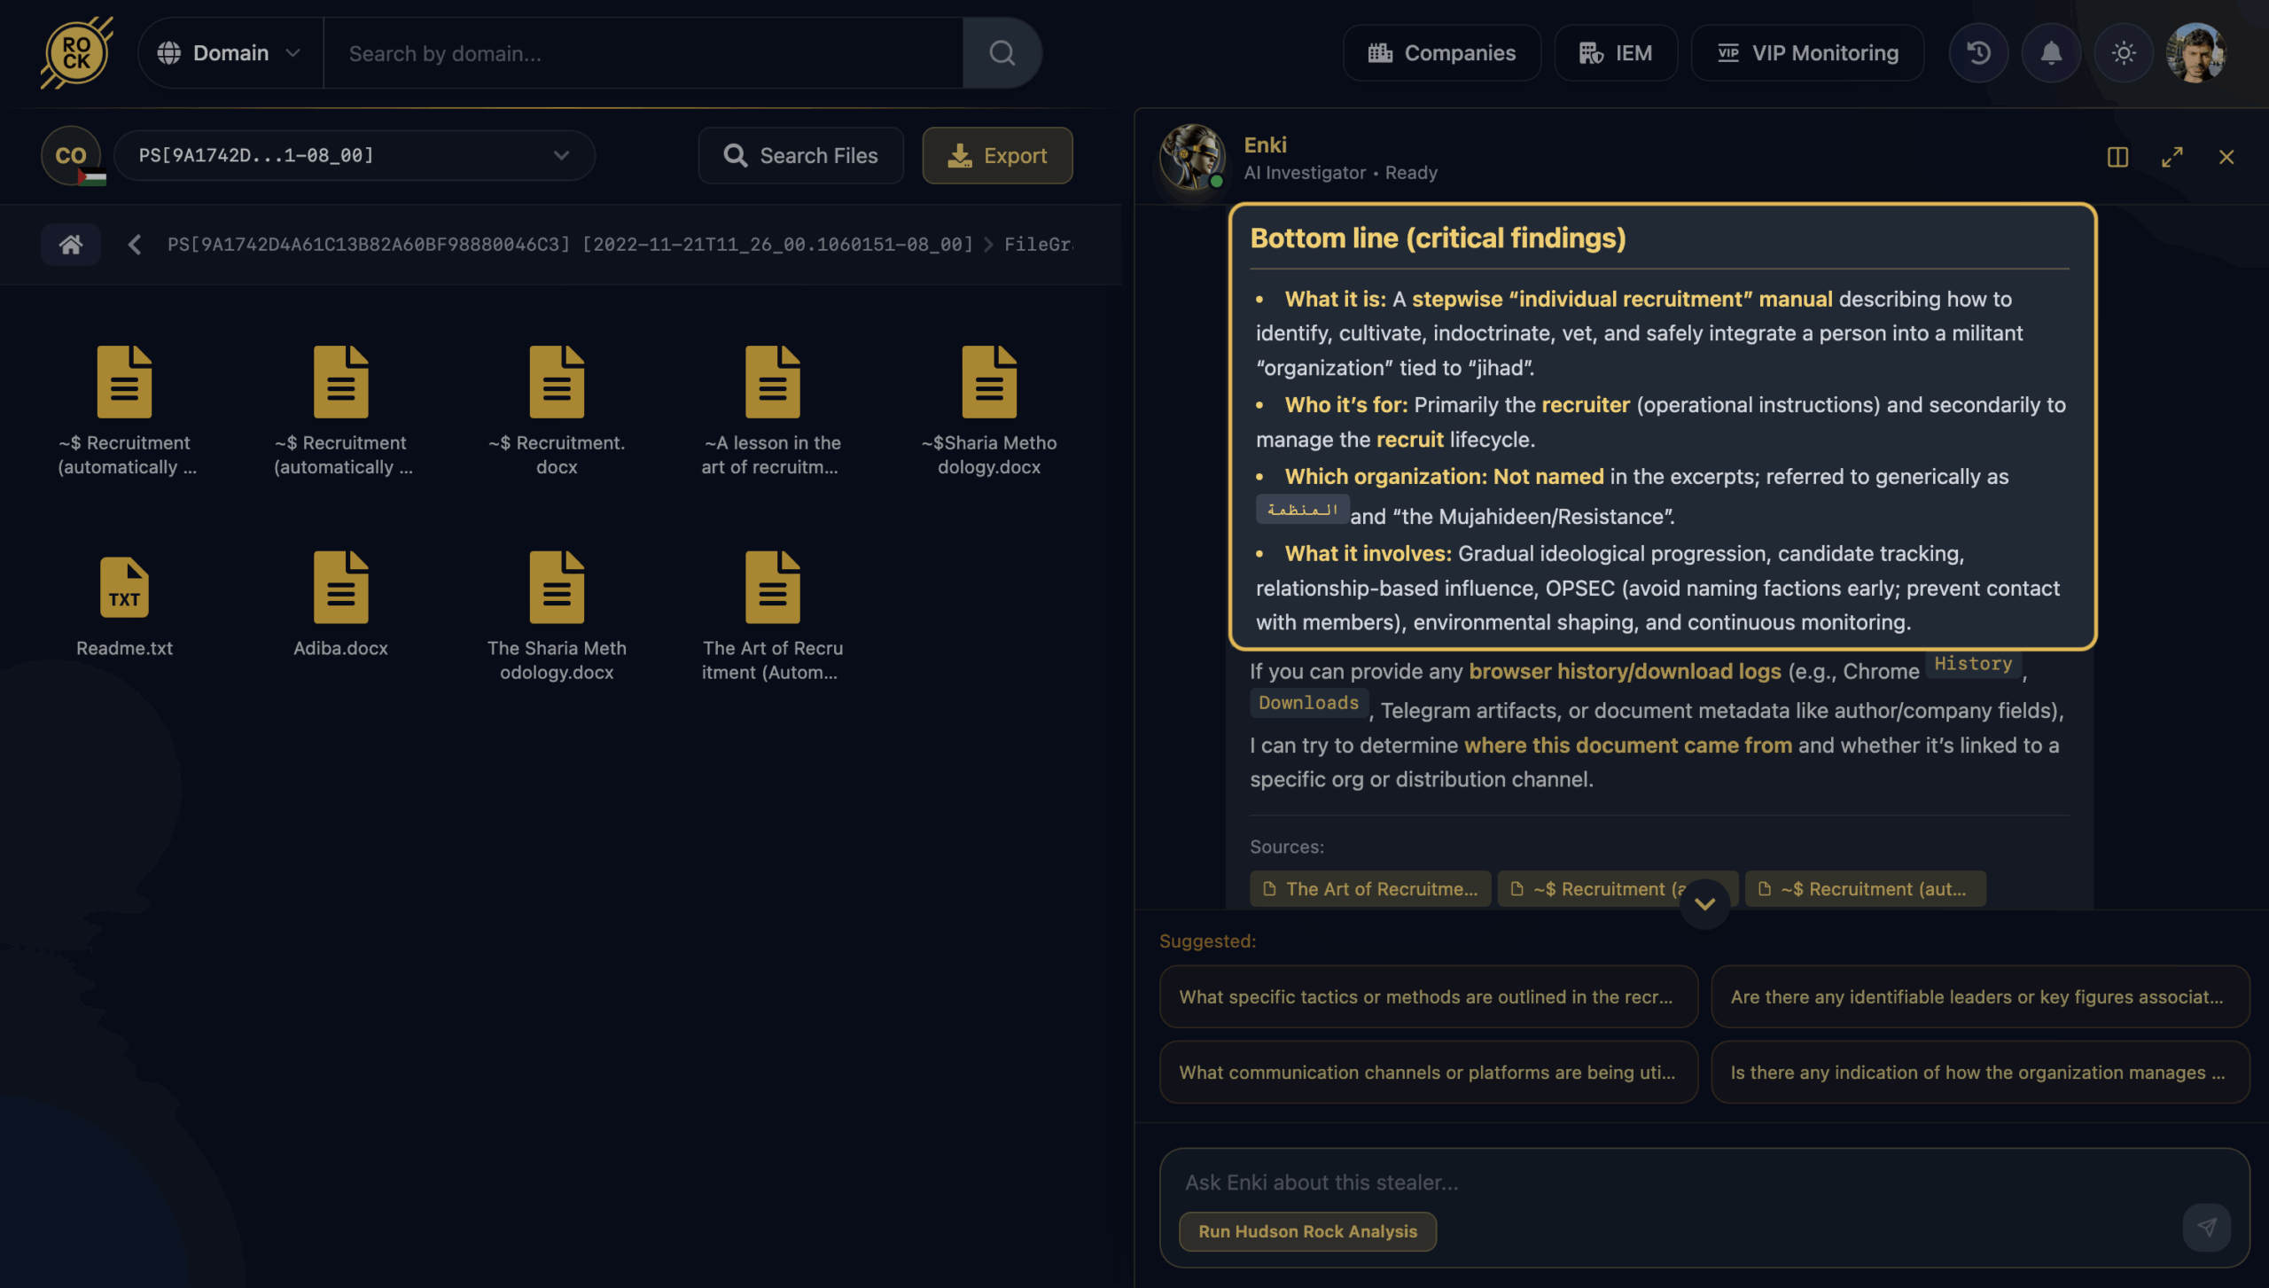This screenshot has height=1288, width=2269.
Task: Click the magnifier search button
Action: coord(1002,53)
